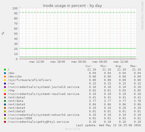Screen dimensions: 145x132
Task: Click the orange swatch for /dev/shm
Action: point(5,77)
